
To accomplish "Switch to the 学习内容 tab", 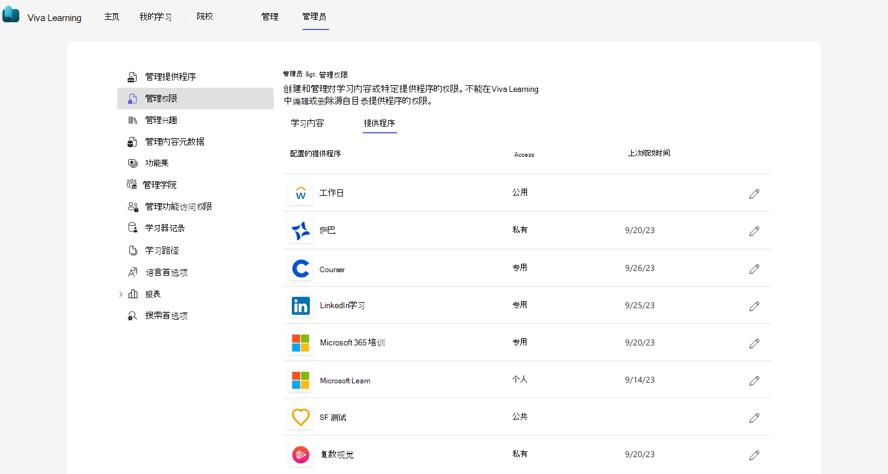I will (307, 123).
